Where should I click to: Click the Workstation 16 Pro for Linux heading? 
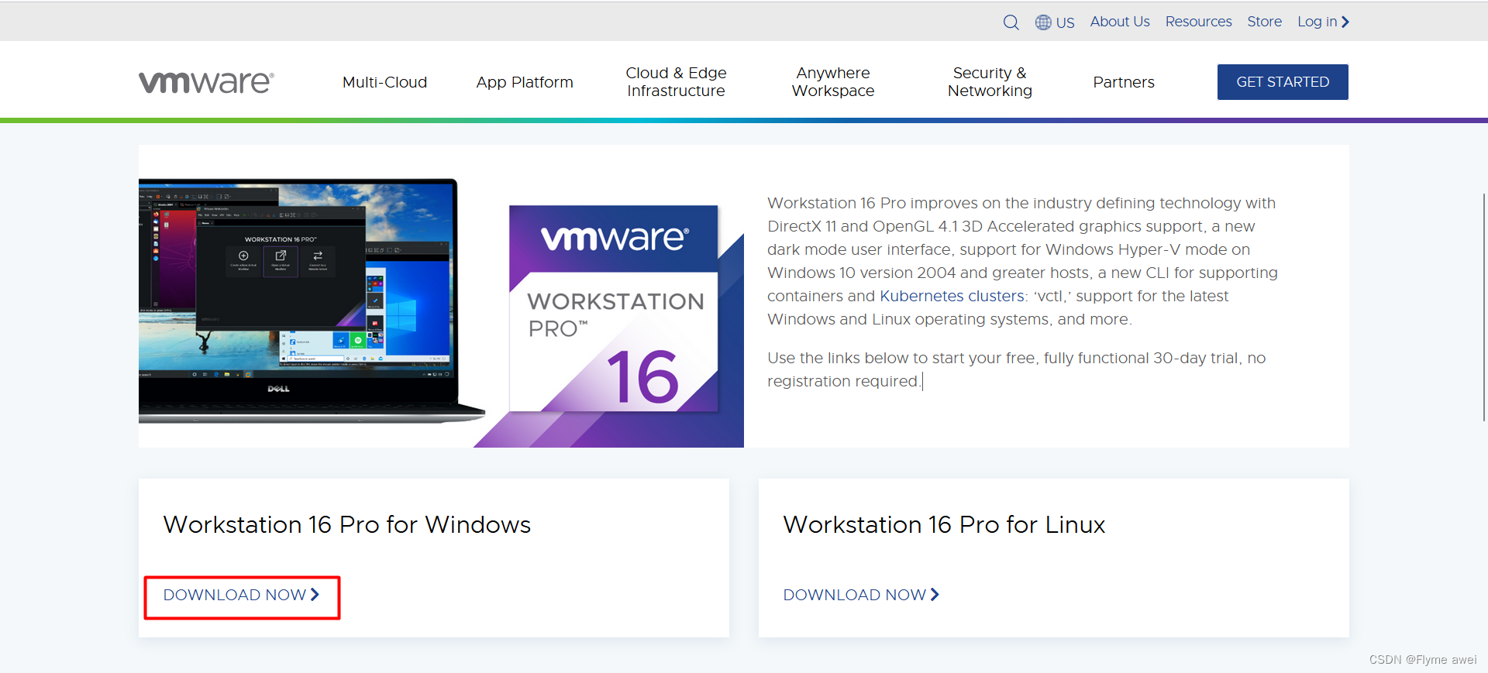point(944,524)
